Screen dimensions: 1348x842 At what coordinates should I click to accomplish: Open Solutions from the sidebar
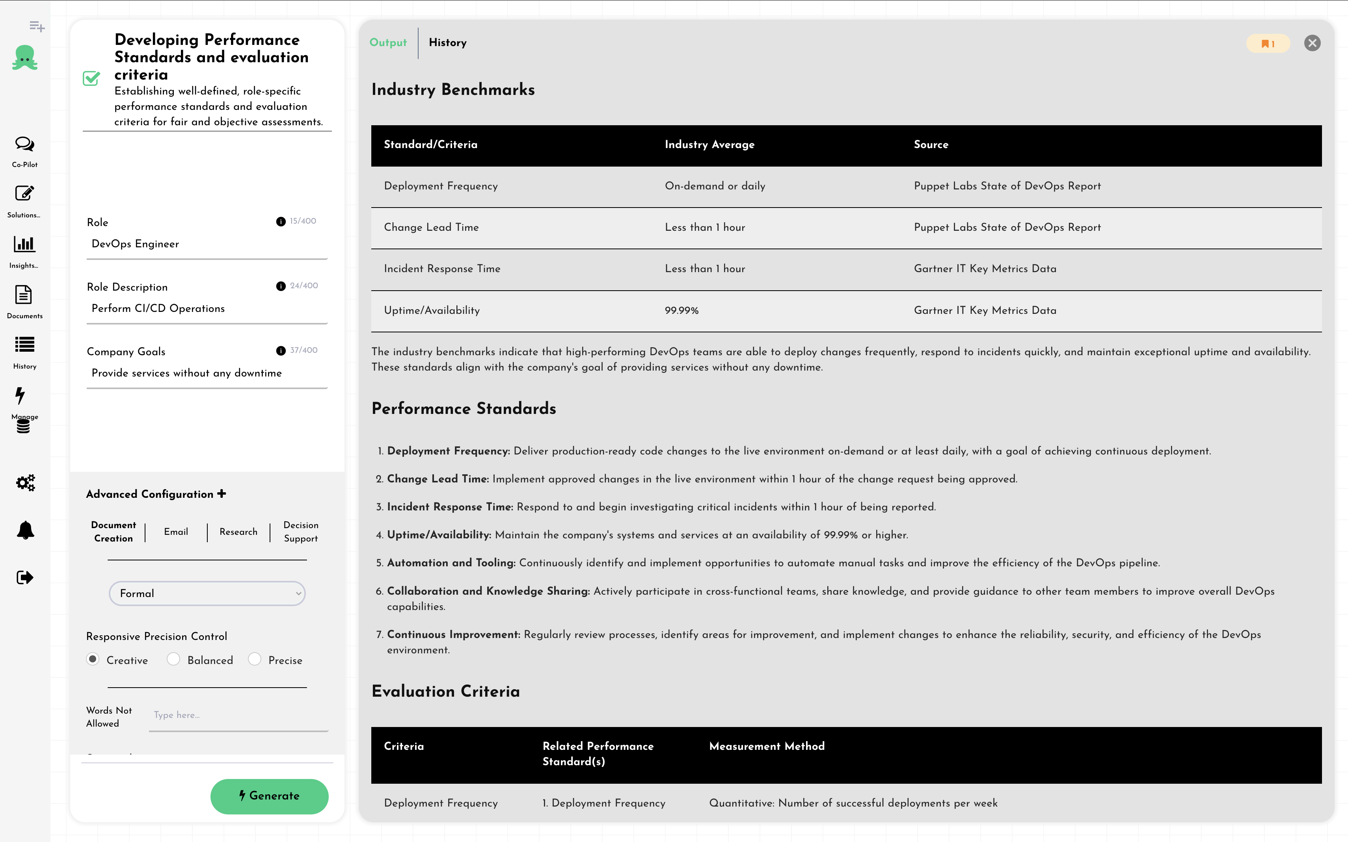coord(24,194)
